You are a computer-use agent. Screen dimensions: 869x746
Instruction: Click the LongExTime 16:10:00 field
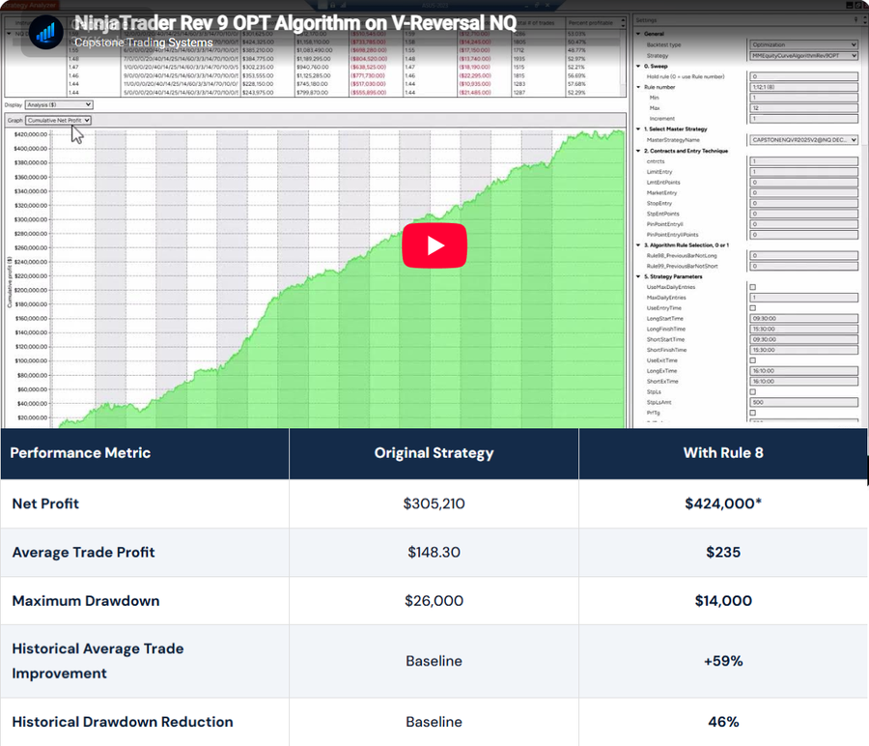(x=803, y=370)
